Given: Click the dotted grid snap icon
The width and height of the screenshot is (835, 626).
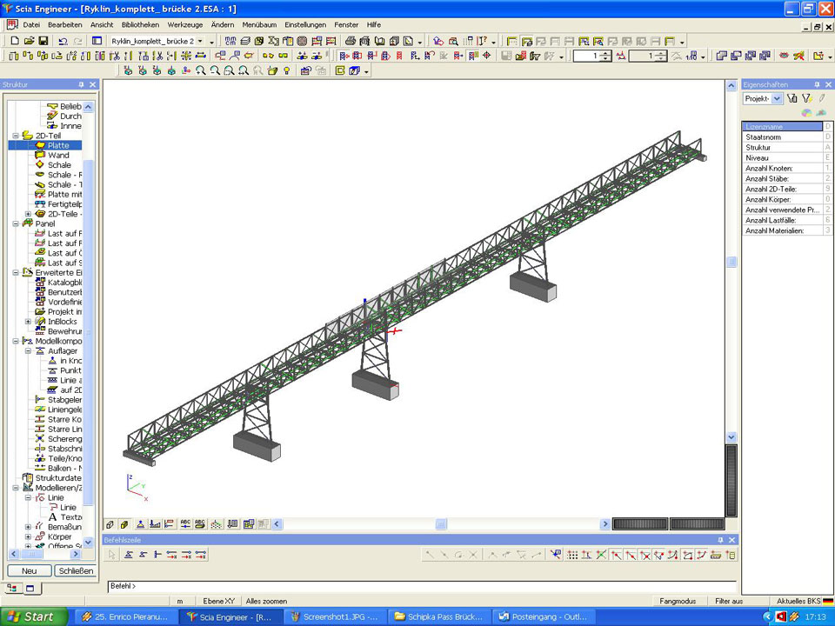Looking at the screenshot, I should pos(572,555).
